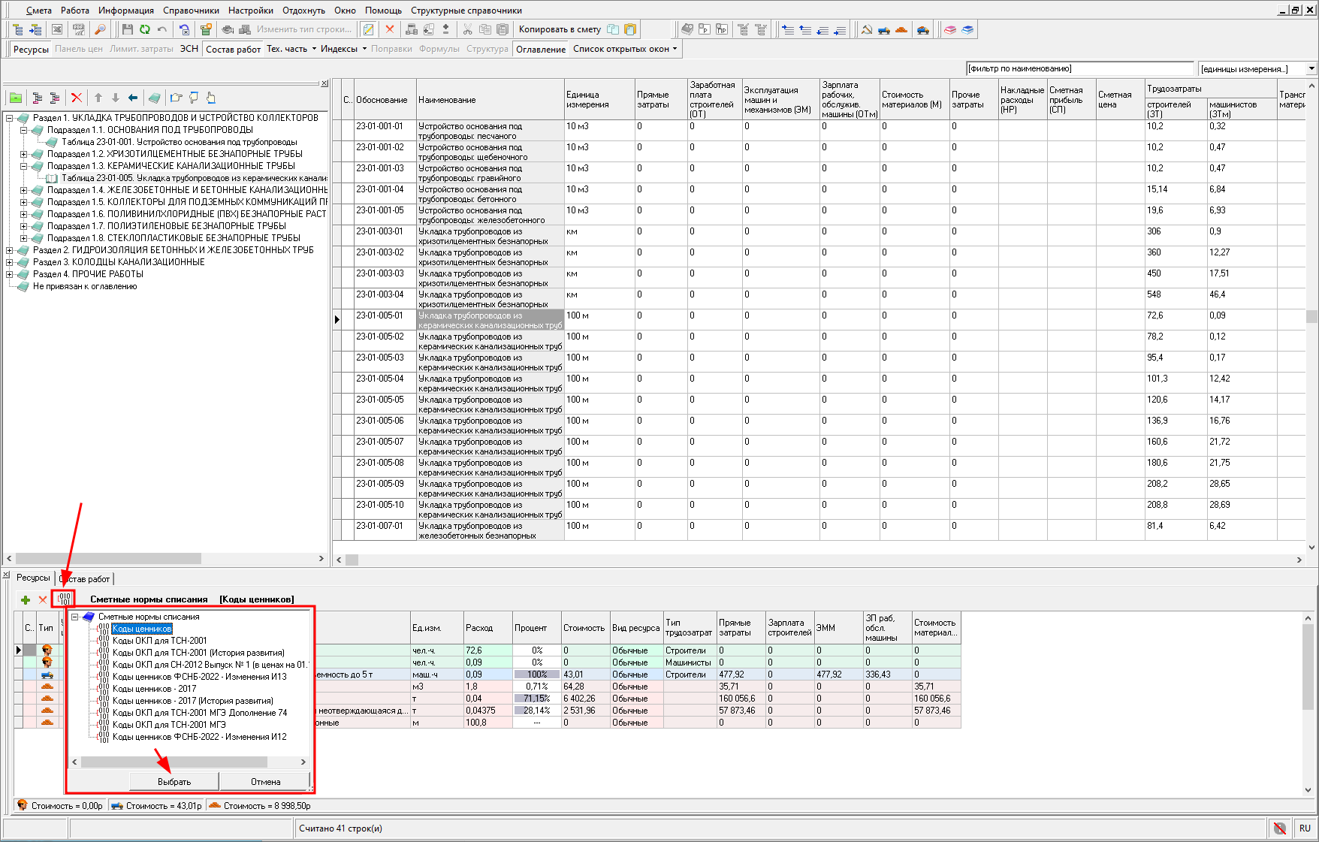Click the 'ПР' settings sheet icon
Image resolution: width=1319 pixels, height=842 pixels.
(721, 29)
